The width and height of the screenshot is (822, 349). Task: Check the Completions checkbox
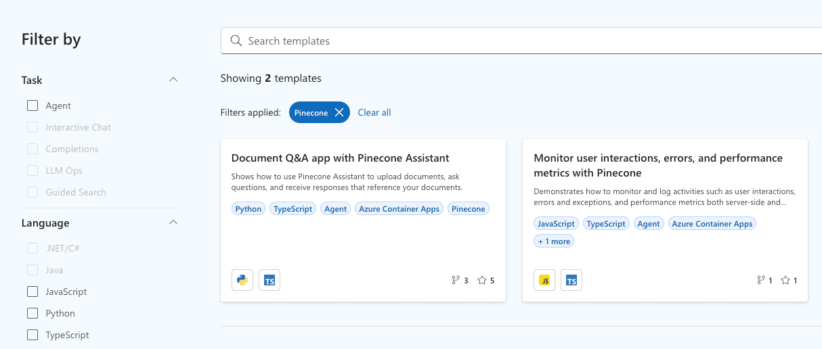coord(33,149)
